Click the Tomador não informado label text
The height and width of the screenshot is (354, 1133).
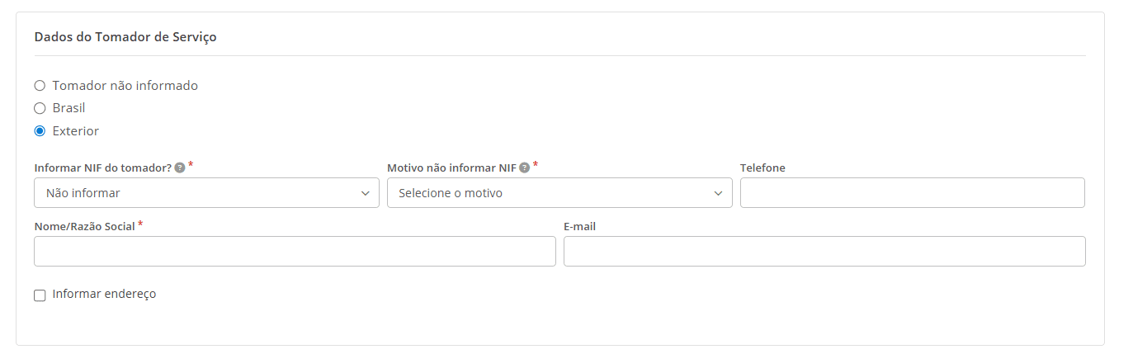[125, 85]
